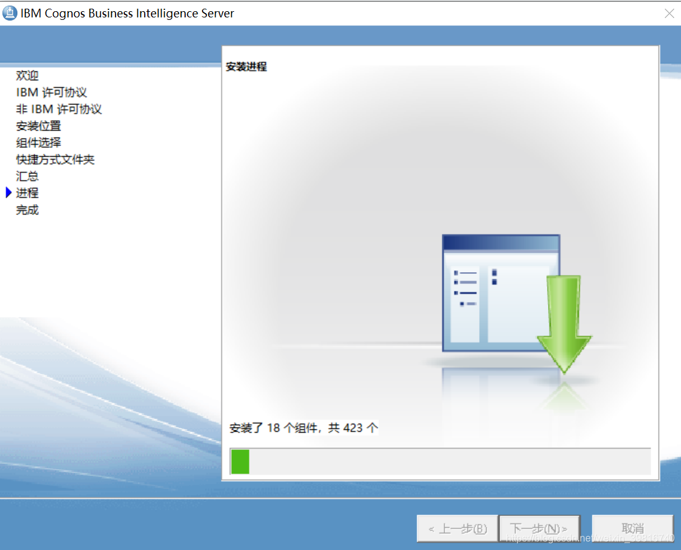The height and width of the screenshot is (550, 681).
Task: Click the green installation progress bar
Action: pyautogui.click(x=441, y=461)
